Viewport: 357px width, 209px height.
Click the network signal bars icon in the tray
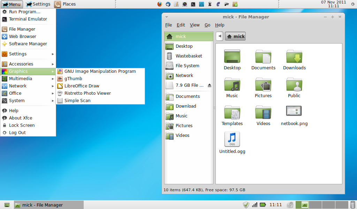point(254,205)
